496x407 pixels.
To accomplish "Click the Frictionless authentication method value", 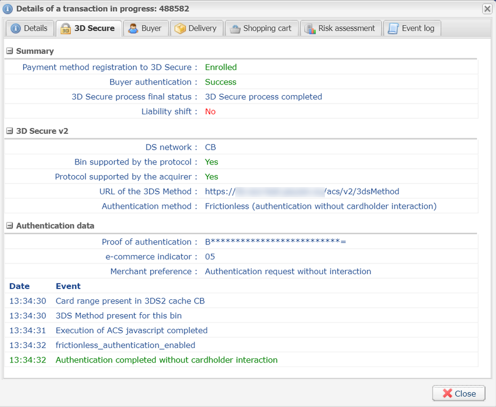I will pos(321,206).
